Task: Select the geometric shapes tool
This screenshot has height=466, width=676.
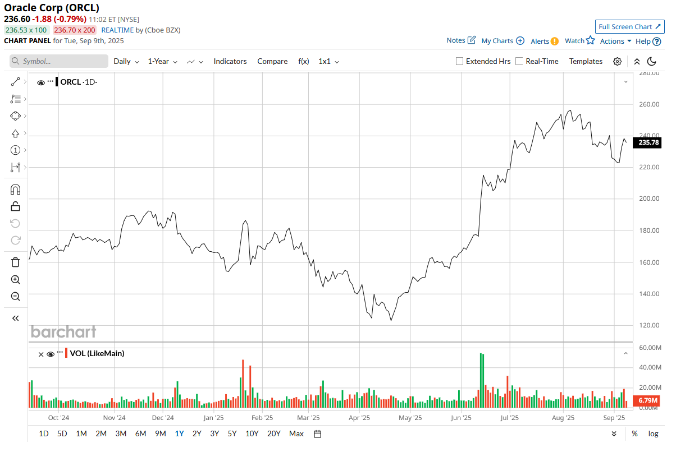Action: pos(15,116)
